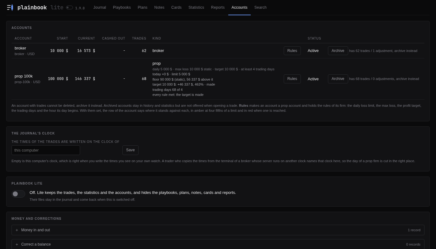Open the Journal tab
Image resolution: width=436 pixels, height=249 pixels.
coord(100,7)
